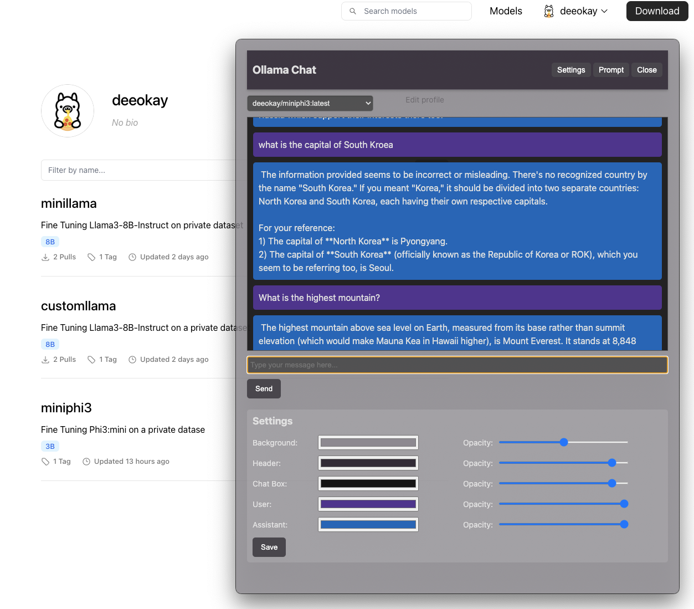Screen dimensions: 694x609
Task: Click the tag icon under minillama
Action: tap(91, 257)
